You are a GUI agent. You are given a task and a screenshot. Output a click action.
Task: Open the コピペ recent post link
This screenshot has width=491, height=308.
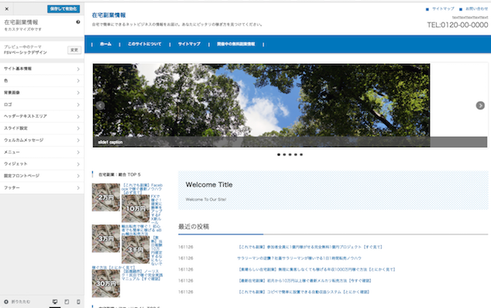(304, 292)
